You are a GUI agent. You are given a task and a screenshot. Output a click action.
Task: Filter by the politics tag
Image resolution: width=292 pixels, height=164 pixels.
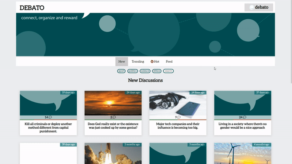132,71
